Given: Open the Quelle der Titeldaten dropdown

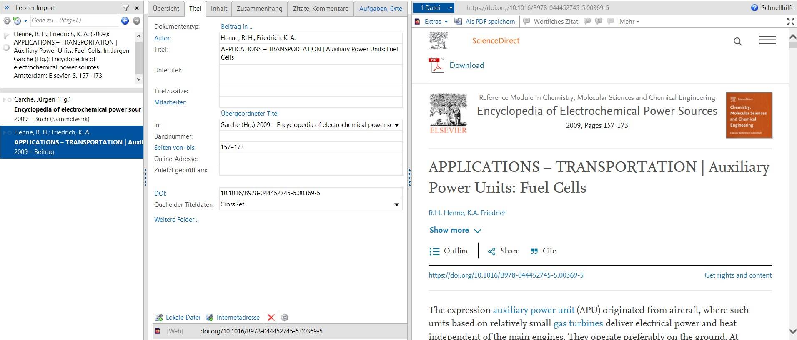Looking at the screenshot, I should [397, 204].
